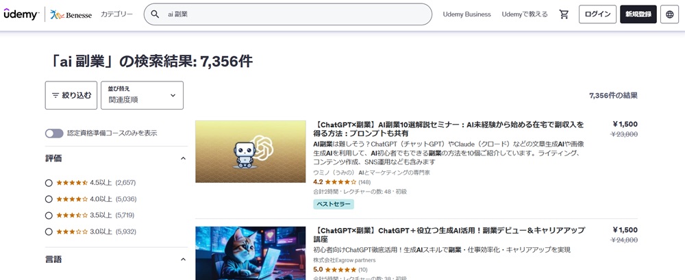Open the 並び替え 関連度順 dropdown
685x280 pixels.
coord(142,95)
